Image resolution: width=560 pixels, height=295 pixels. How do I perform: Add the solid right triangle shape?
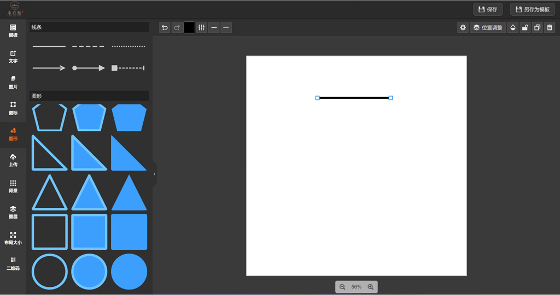point(129,153)
